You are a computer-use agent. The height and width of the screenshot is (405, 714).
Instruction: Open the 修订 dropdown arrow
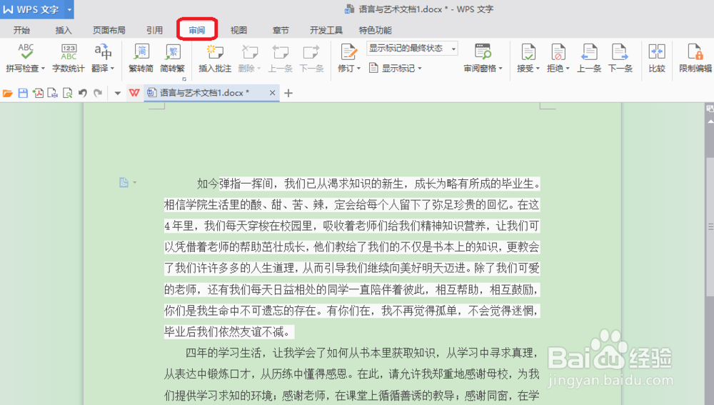coord(358,69)
